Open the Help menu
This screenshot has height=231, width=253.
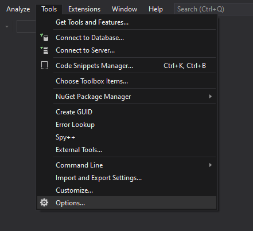(155, 9)
